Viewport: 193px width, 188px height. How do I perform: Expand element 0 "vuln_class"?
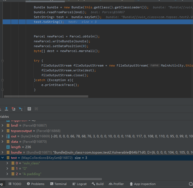(7, 163)
